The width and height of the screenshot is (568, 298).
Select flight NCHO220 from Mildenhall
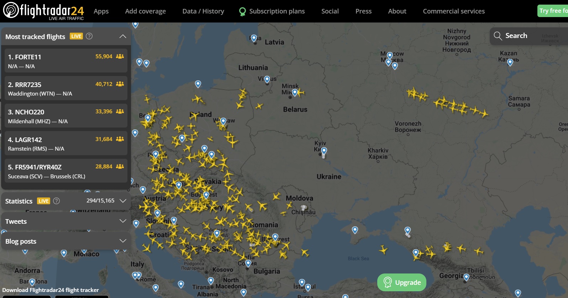pyautogui.click(x=66, y=116)
